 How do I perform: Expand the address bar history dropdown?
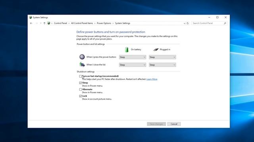coord(184,23)
